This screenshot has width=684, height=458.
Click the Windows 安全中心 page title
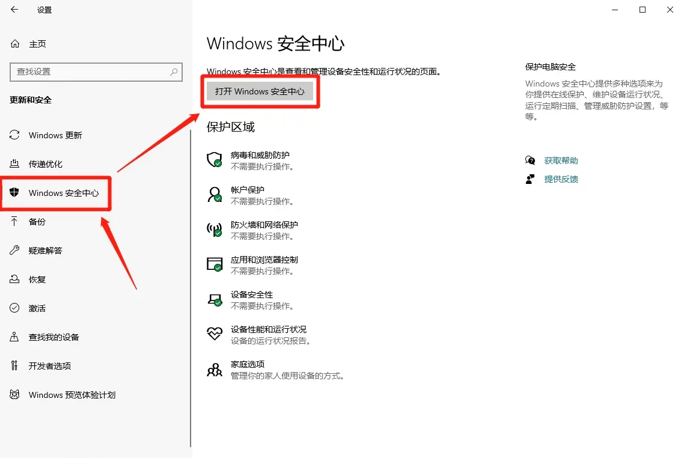[x=276, y=44]
